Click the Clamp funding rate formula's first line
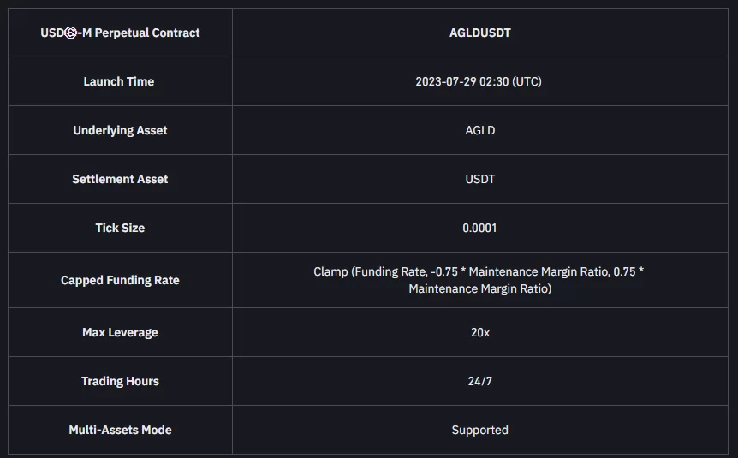738x458 pixels. 479,271
